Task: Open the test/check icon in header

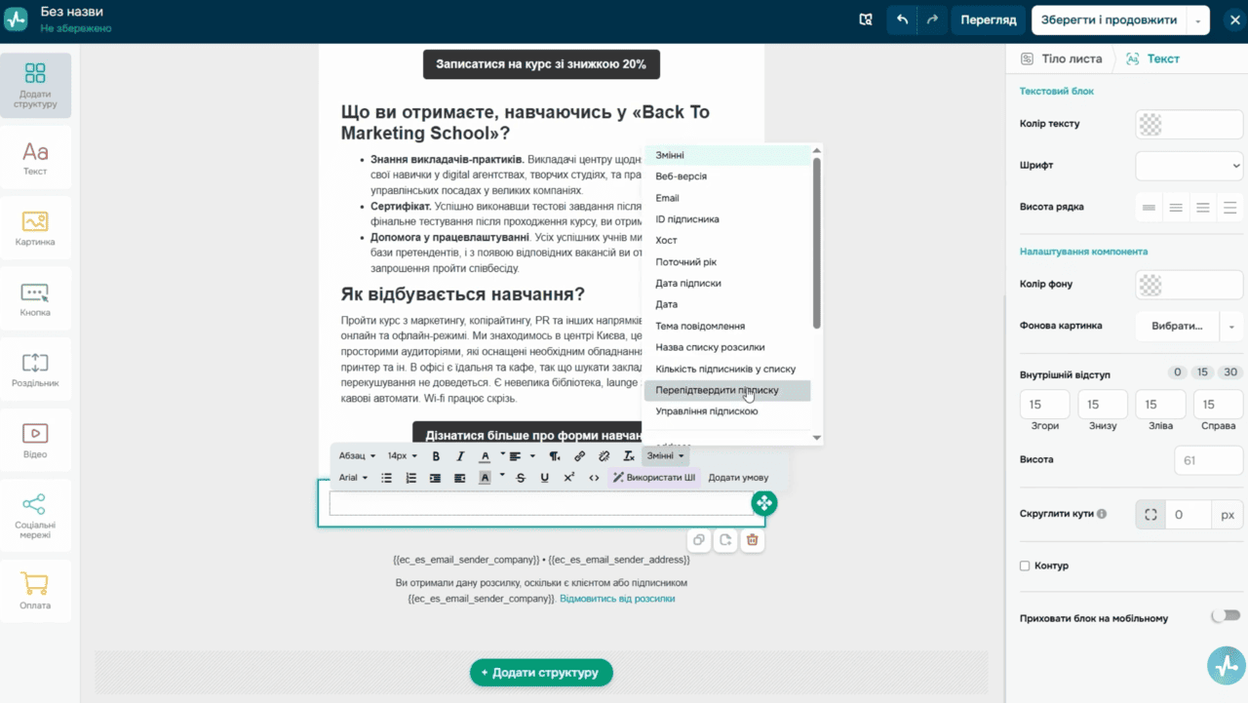Action: pos(865,20)
